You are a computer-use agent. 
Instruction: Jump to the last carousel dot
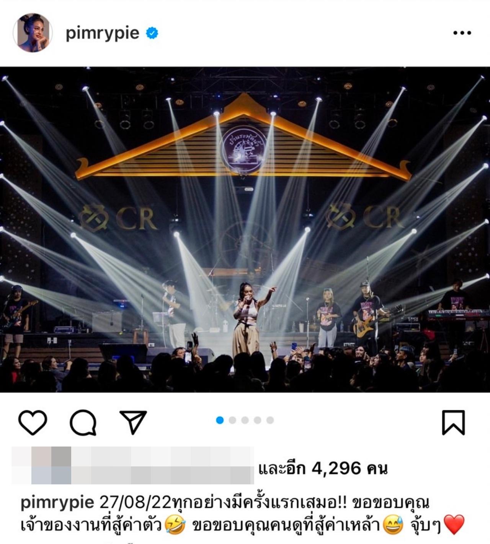pos(270,420)
